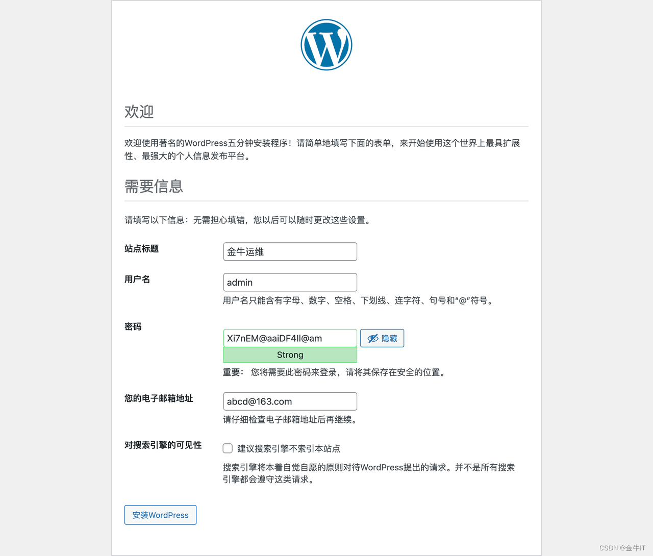Click the 对搜索引擎的可见性 label
Image resolution: width=653 pixels, height=556 pixels.
163,445
